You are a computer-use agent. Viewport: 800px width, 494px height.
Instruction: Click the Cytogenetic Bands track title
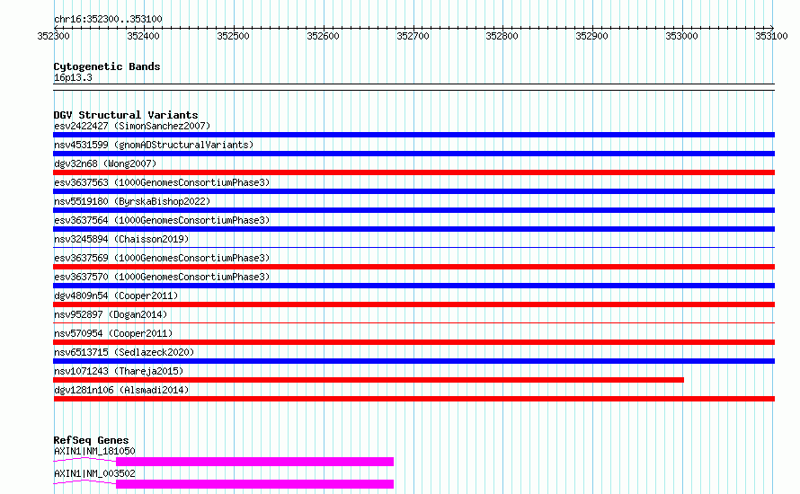107,66
